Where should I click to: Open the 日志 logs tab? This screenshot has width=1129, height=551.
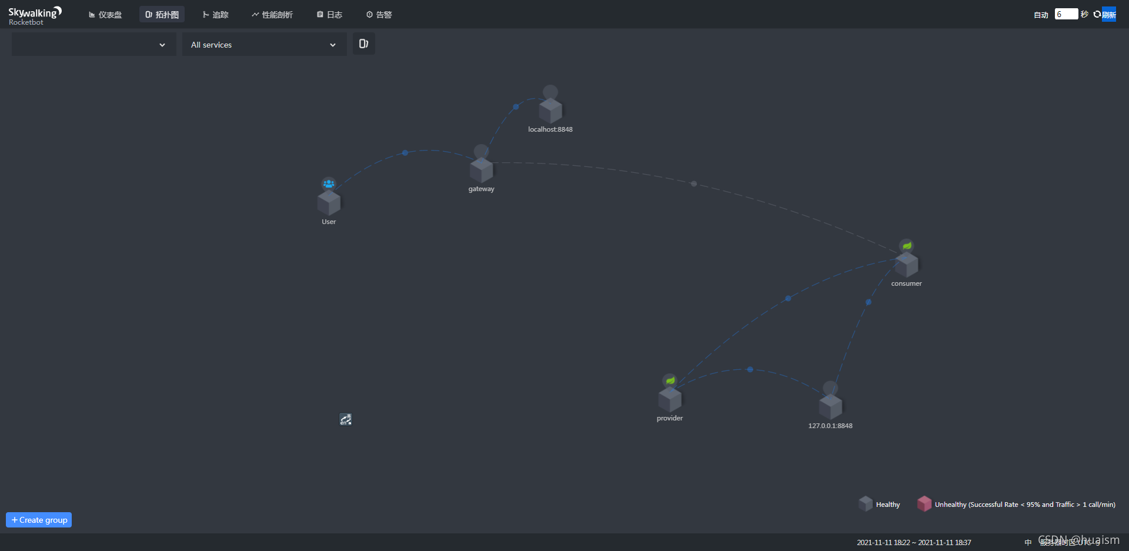(x=329, y=15)
